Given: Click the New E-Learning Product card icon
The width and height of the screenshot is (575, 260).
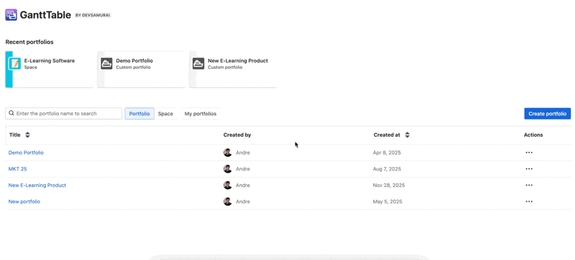Looking at the screenshot, I should (198, 63).
